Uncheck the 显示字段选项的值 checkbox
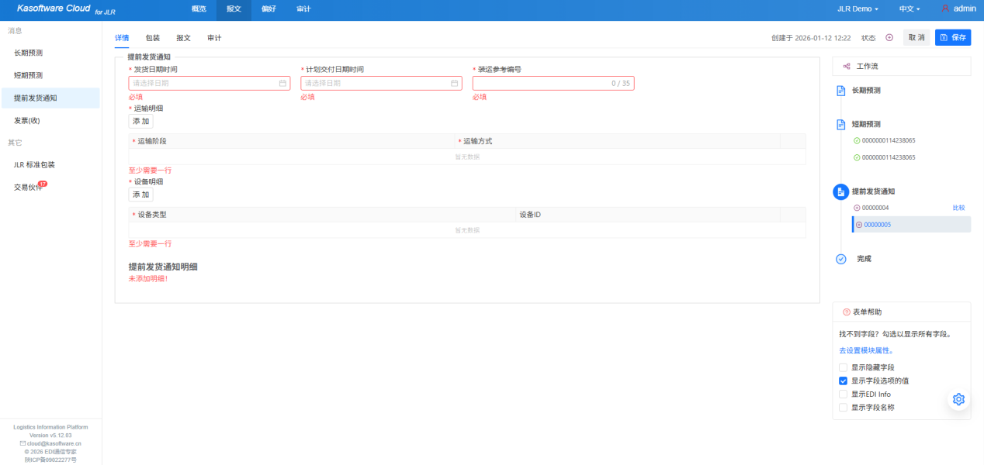 click(x=843, y=381)
